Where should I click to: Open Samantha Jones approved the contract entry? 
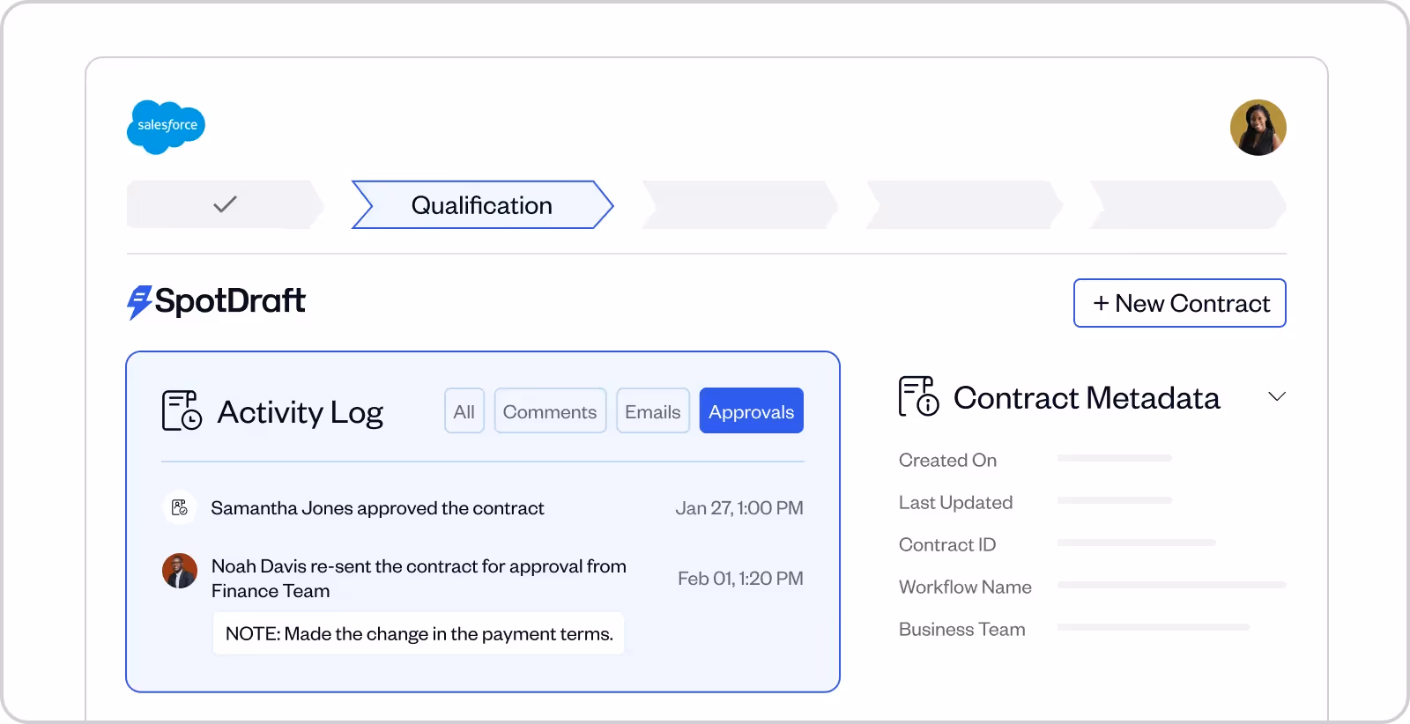click(377, 508)
